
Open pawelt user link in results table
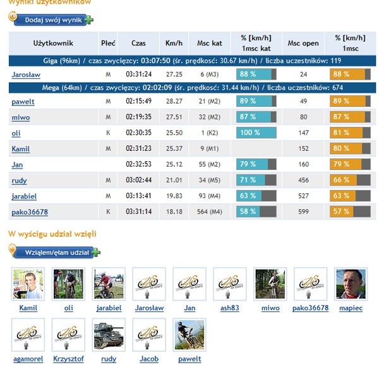coord(23,101)
